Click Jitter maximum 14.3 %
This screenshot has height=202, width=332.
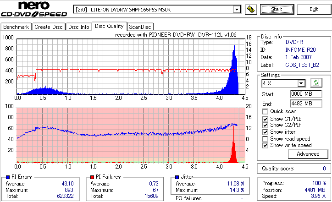click(237, 190)
